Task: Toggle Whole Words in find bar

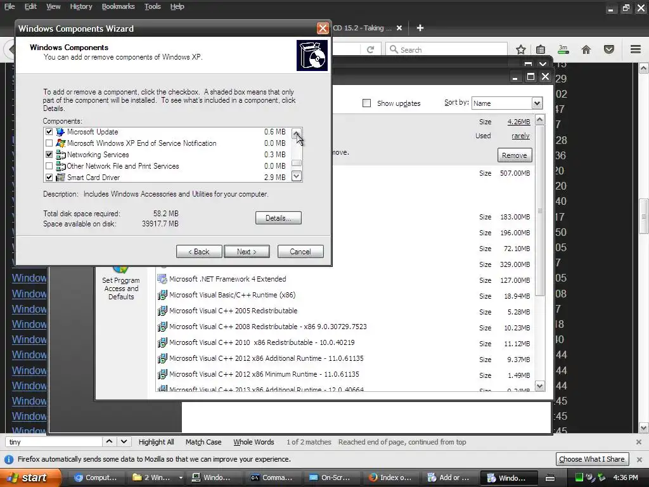Action: pyautogui.click(x=254, y=442)
